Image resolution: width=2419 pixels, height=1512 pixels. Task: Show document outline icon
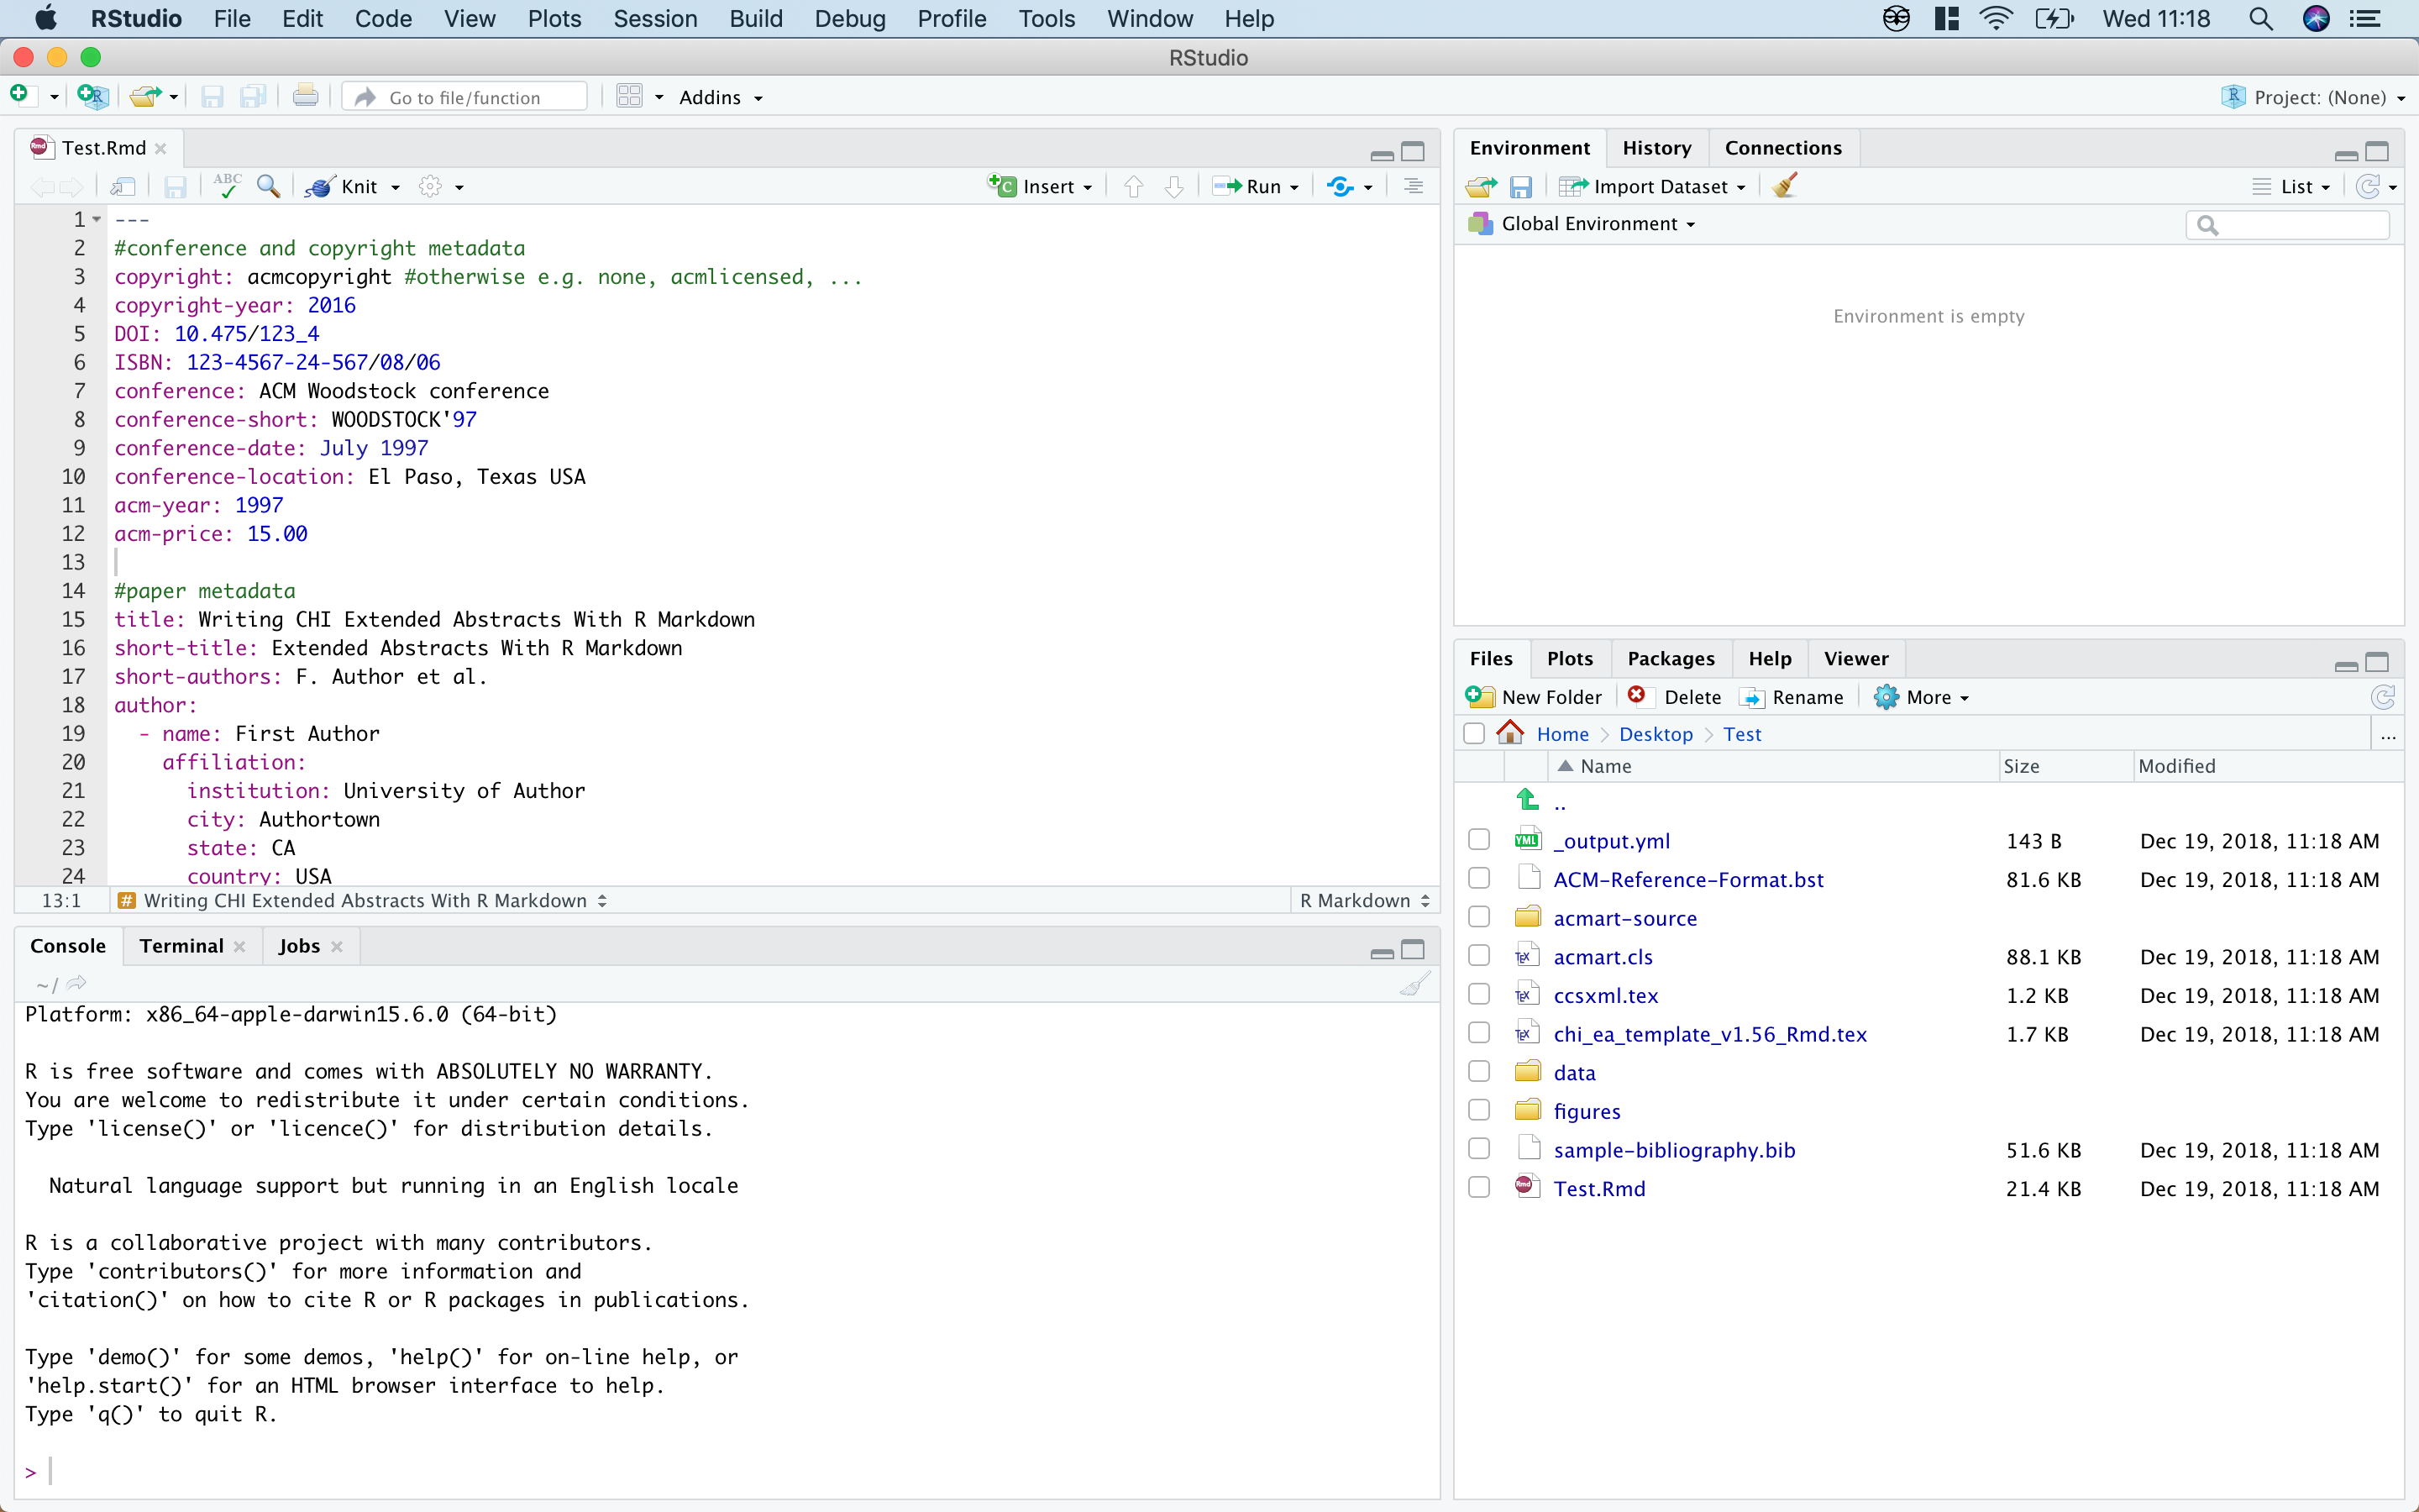coord(1413,186)
